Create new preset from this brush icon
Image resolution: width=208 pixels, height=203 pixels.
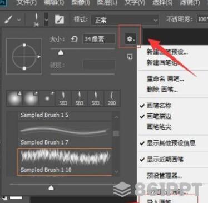pyautogui.click(x=130, y=57)
